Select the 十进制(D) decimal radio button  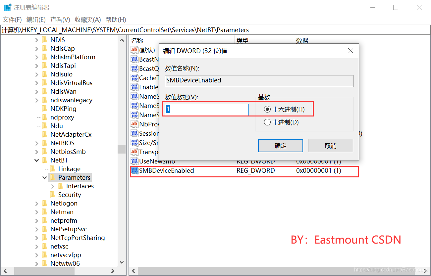267,122
